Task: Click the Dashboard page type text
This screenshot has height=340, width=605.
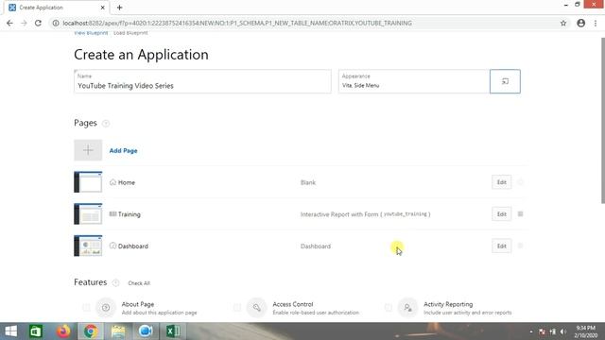Action: pos(316,246)
